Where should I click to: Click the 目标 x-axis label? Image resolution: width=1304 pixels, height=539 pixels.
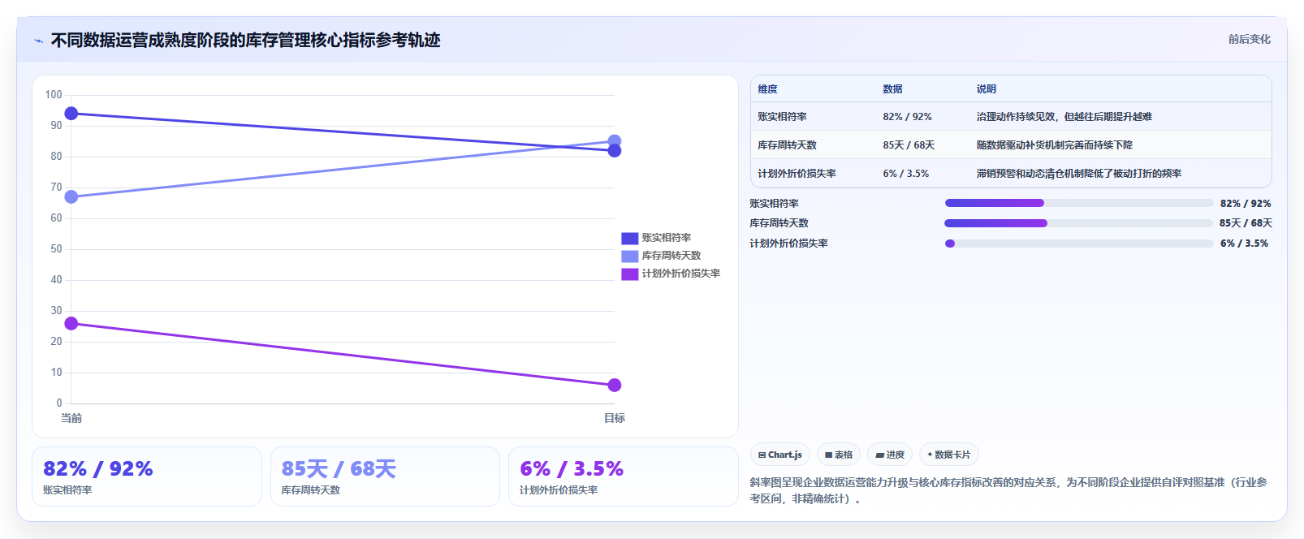click(x=615, y=418)
